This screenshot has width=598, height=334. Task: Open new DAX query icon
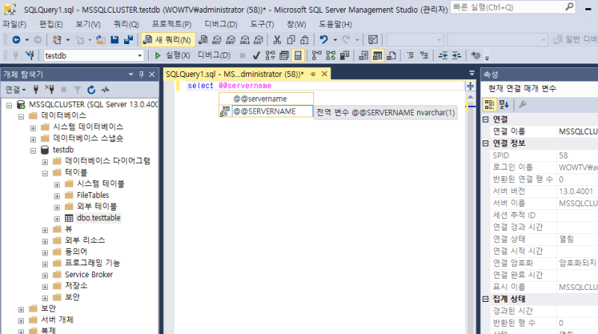pyautogui.click(x=258, y=40)
